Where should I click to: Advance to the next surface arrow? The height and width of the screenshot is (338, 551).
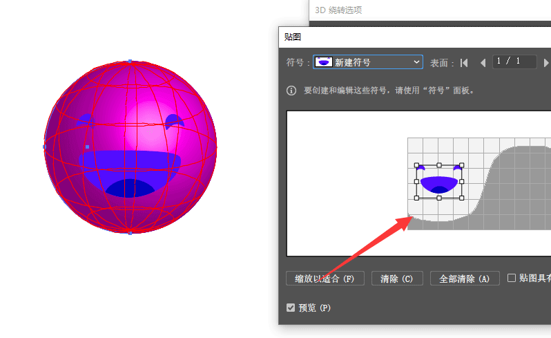pos(546,62)
